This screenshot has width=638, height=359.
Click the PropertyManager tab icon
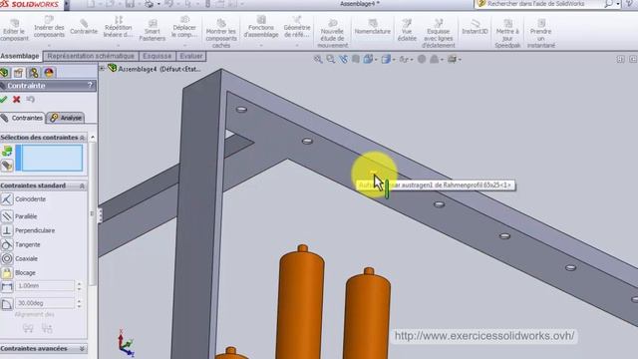(x=18, y=73)
